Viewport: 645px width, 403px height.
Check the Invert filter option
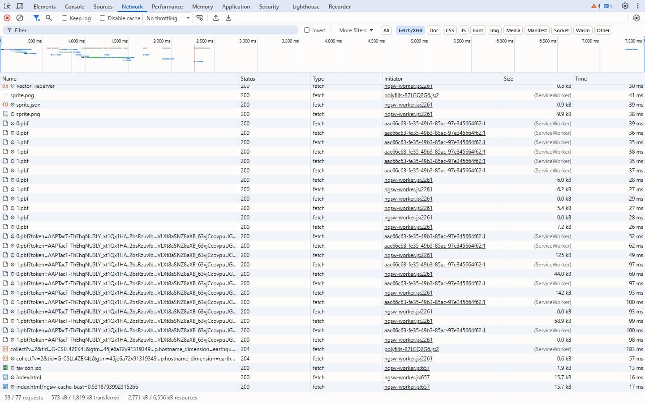[x=307, y=30]
